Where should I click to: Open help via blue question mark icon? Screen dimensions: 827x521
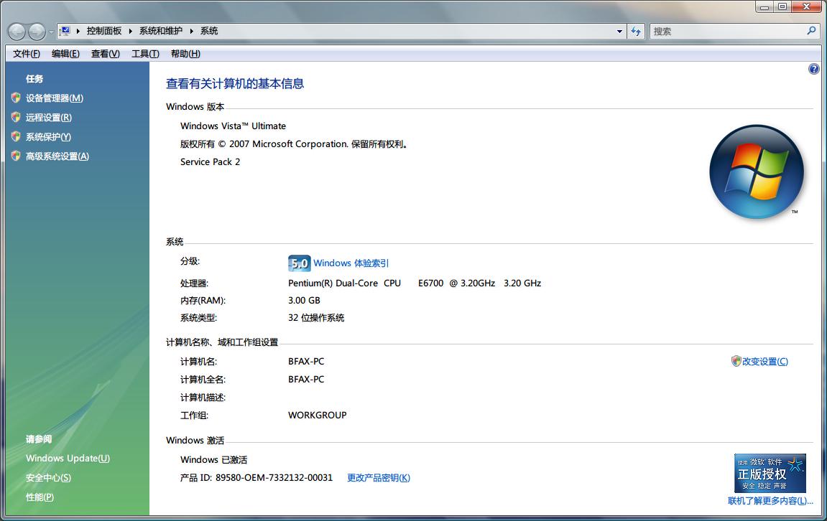[814, 69]
